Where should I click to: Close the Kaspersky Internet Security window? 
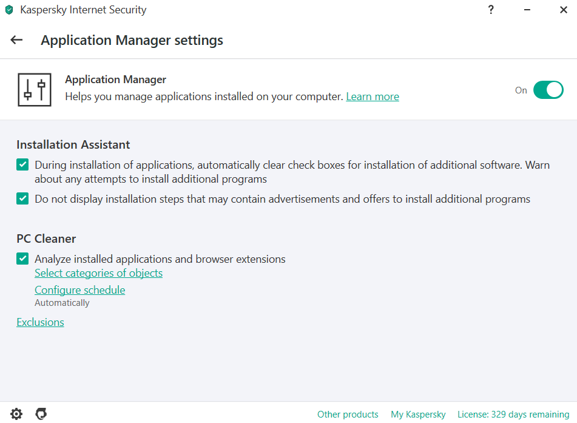tap(564, 10)
